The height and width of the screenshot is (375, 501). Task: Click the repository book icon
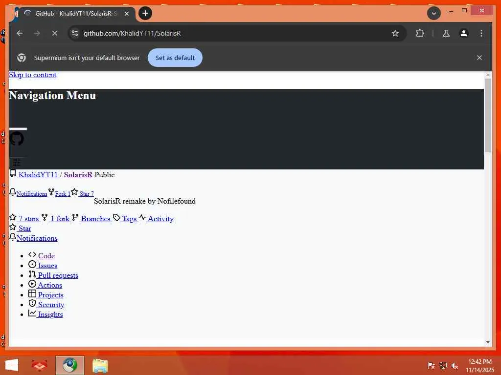click(13, 173)
